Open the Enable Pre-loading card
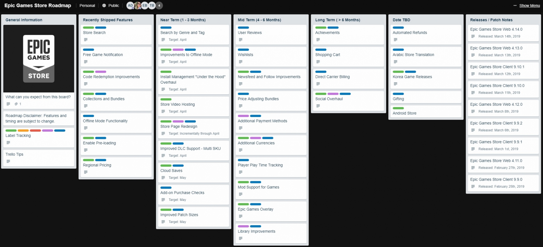The width and height of the screenshot is (543, 247). click(116, 145)
